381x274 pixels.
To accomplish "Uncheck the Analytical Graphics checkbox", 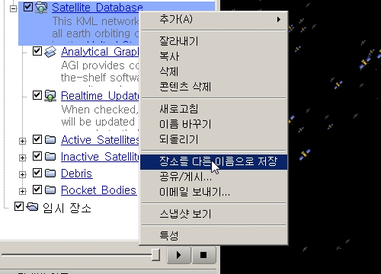I will point(37,51).
